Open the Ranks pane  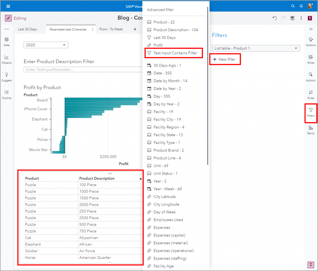(x=311, y=129)
